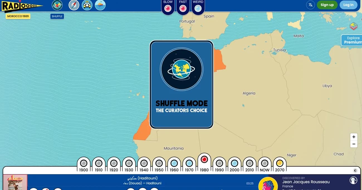Open Islands mode with the island icon
This screenshot has height=190, width=362.
(x=100, y=5)
